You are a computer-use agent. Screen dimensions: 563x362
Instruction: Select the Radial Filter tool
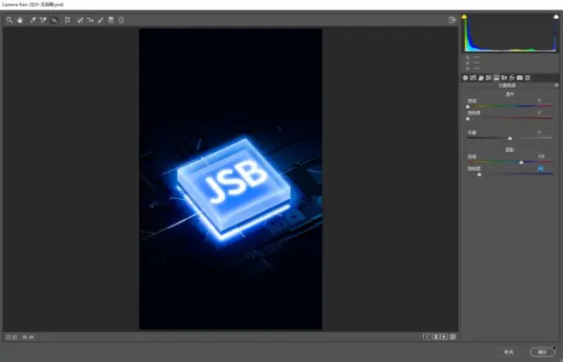(x=121, y=20)
